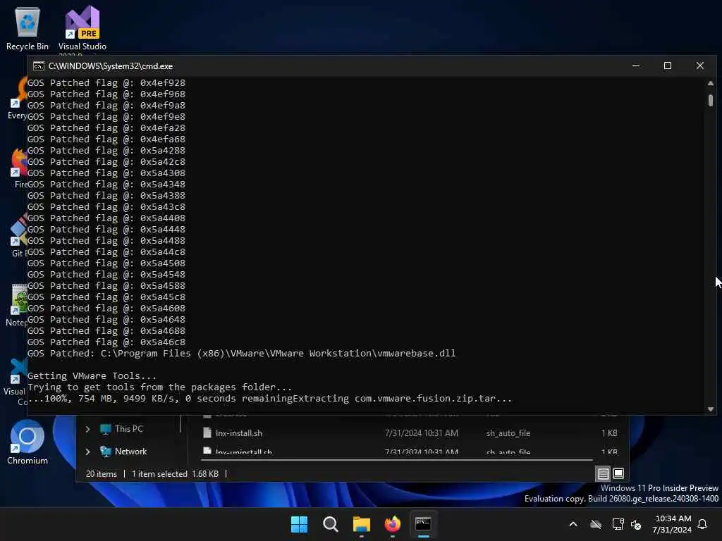This screenshot has height=541, width=722.
Task: Select the lnx-install.sh file in Explorer
Action: pos(410,433)
